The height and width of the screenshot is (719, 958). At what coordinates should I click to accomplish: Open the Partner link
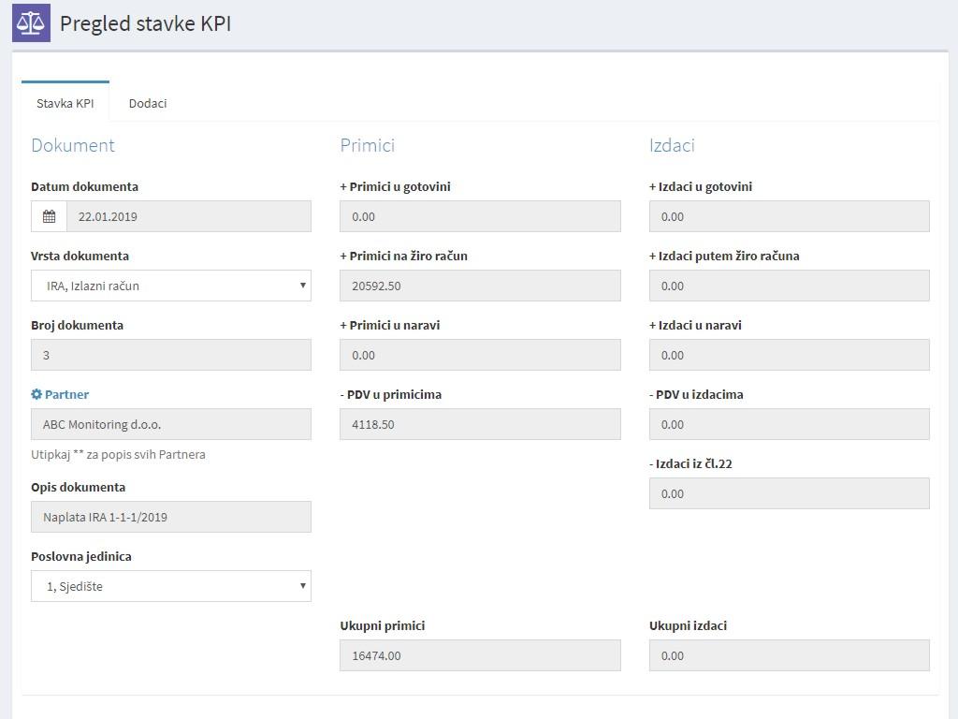tap(66, 394)
